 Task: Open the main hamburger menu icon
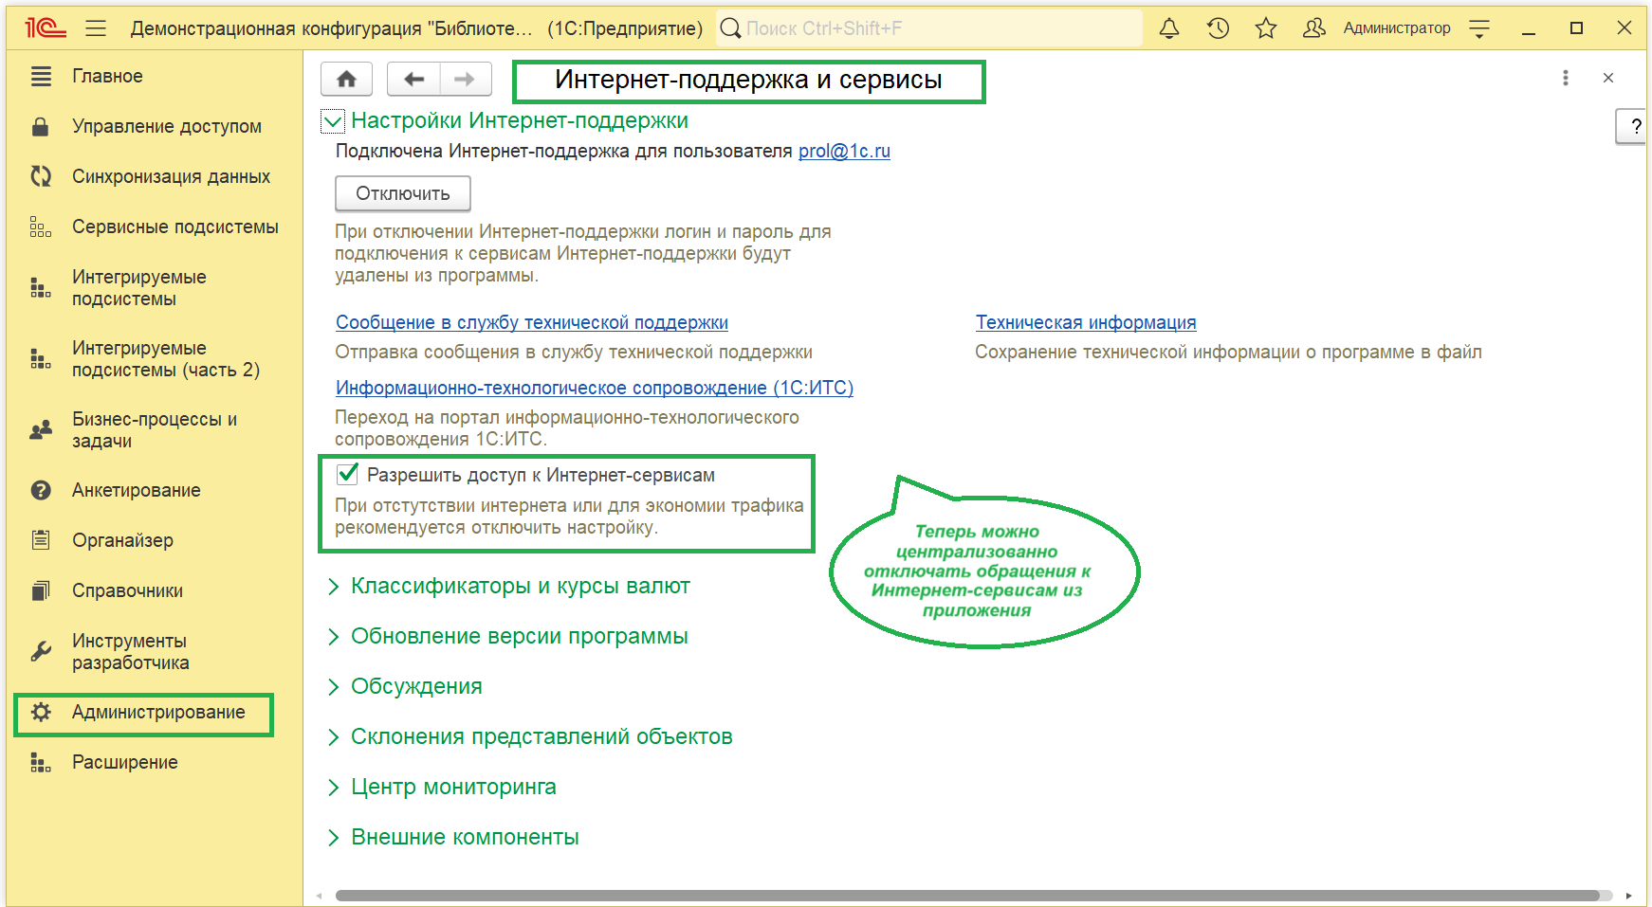coord(96,28)
